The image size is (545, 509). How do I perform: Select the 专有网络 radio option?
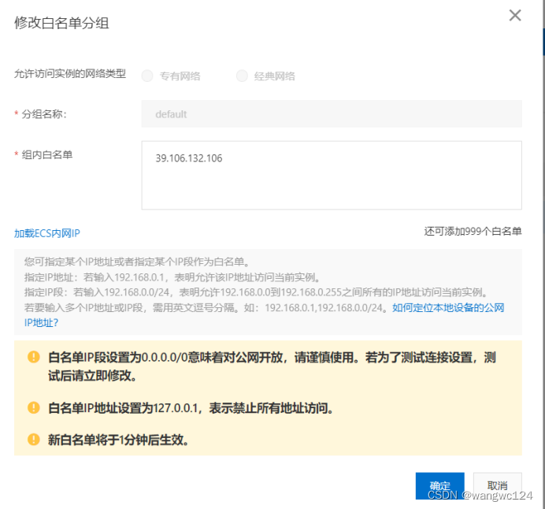point(147,76)
